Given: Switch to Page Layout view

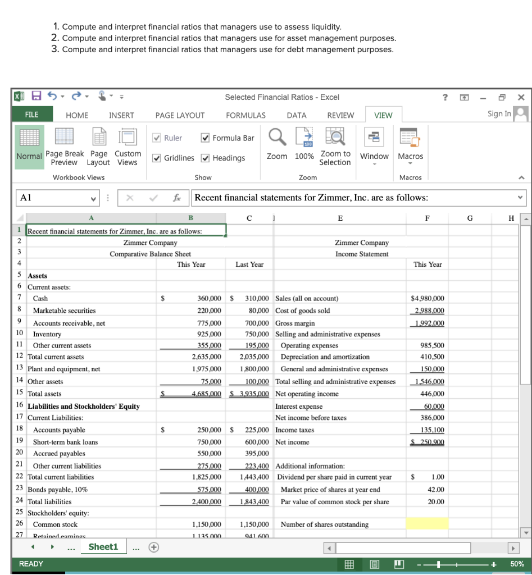Looking at the screenshot, I should pyautogui.click(x=98, y=147).
